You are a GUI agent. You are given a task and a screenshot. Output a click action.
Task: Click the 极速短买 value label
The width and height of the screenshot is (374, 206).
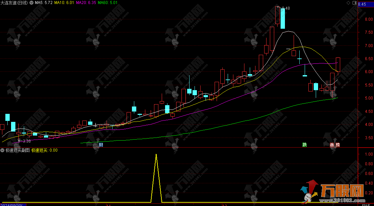44,150
